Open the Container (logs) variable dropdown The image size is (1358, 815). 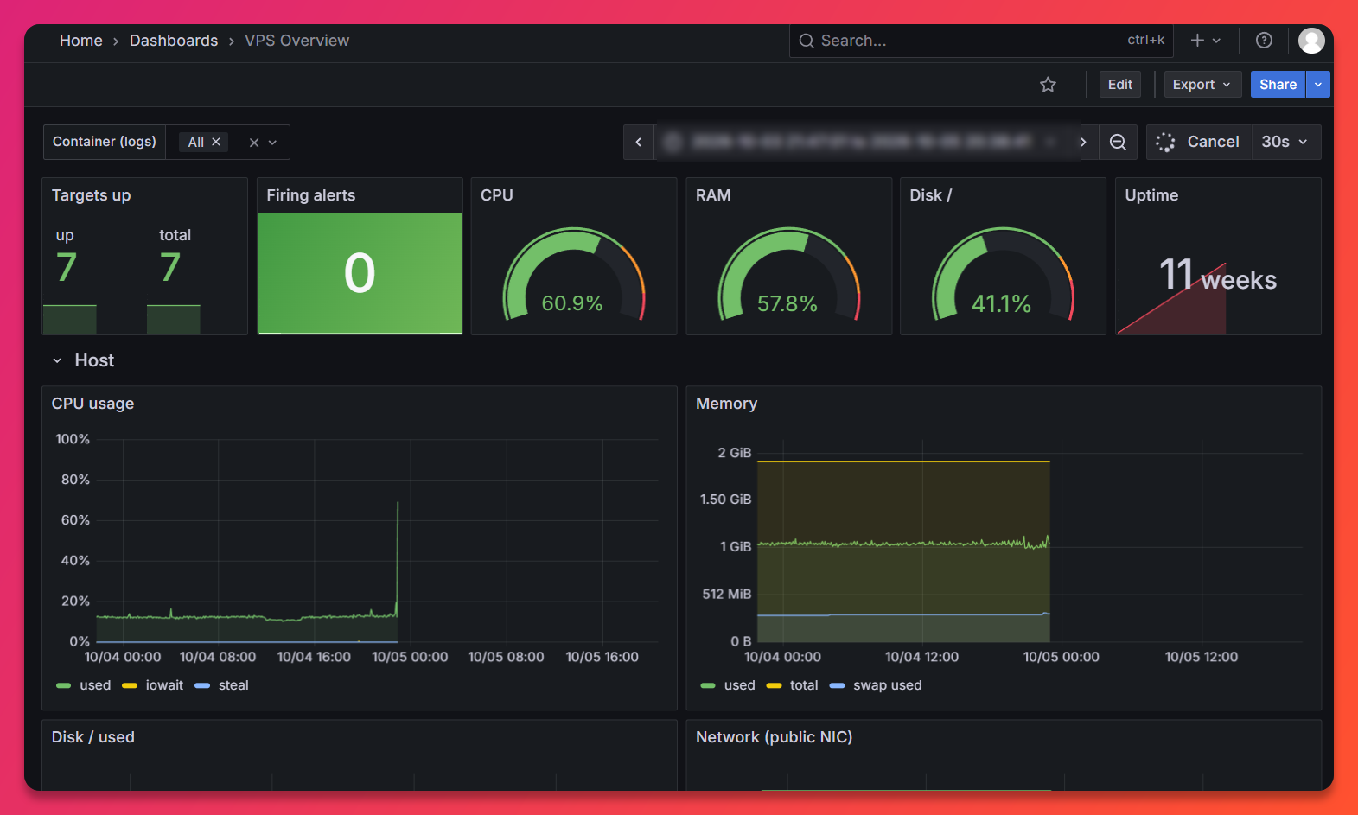coord(272,143)
